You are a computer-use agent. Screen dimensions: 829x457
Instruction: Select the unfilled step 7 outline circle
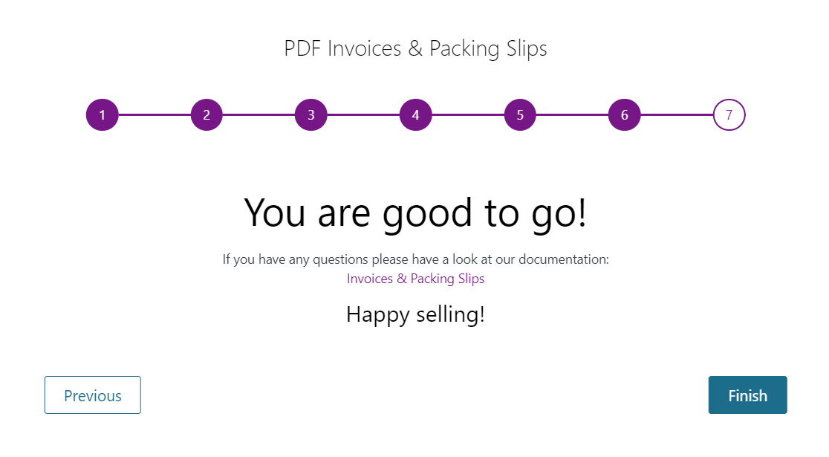(729, 114)
